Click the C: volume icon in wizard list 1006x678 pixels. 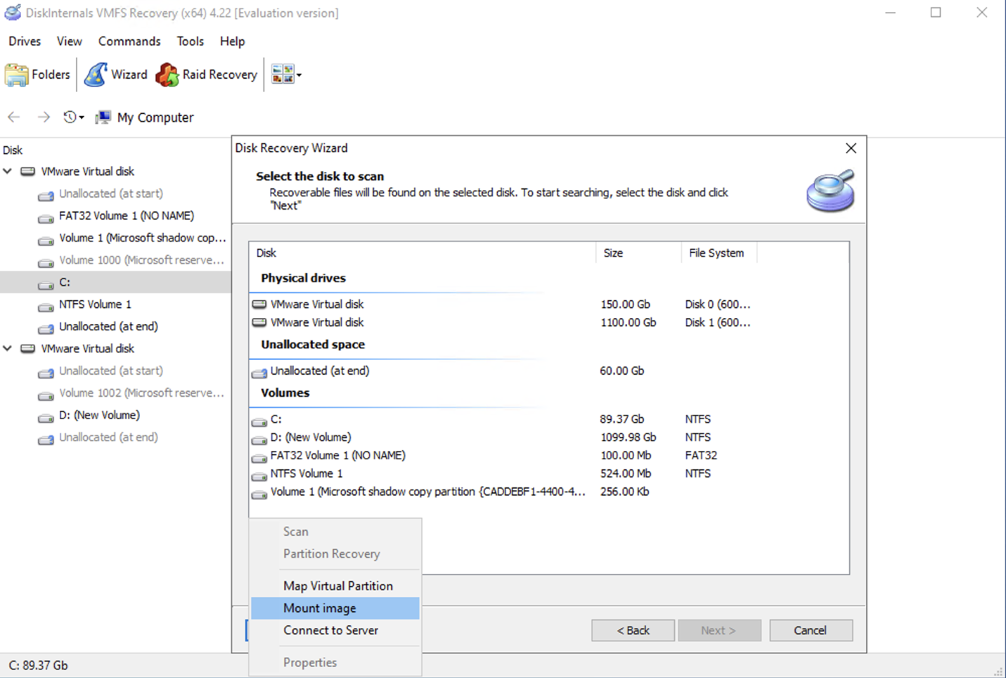point(259,421)
